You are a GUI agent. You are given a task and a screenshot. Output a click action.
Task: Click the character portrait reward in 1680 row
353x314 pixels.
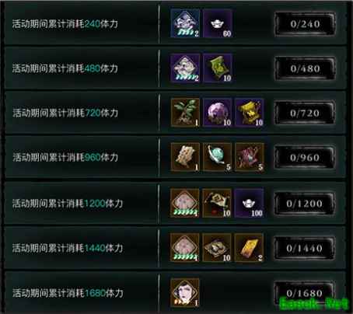[x=185, y=293]
